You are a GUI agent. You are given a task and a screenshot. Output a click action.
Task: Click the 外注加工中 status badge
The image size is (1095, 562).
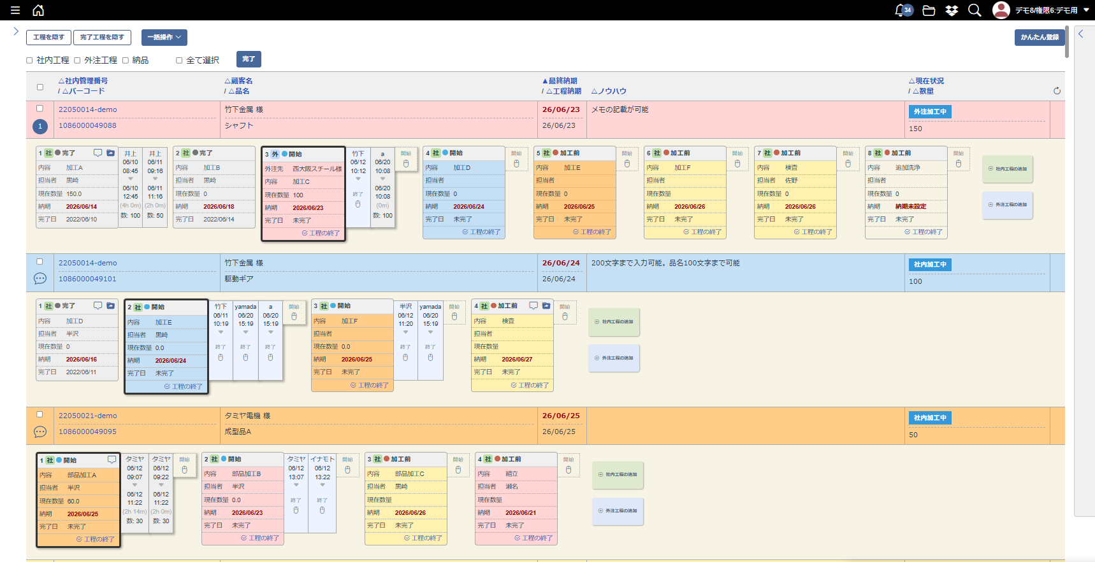click(x=930, y=111)
